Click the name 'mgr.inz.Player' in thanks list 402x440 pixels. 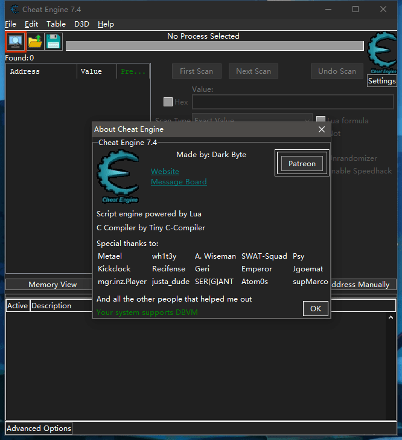click(122, 282)
